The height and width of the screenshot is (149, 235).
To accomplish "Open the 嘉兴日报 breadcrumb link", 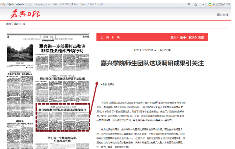I will 19,24.
